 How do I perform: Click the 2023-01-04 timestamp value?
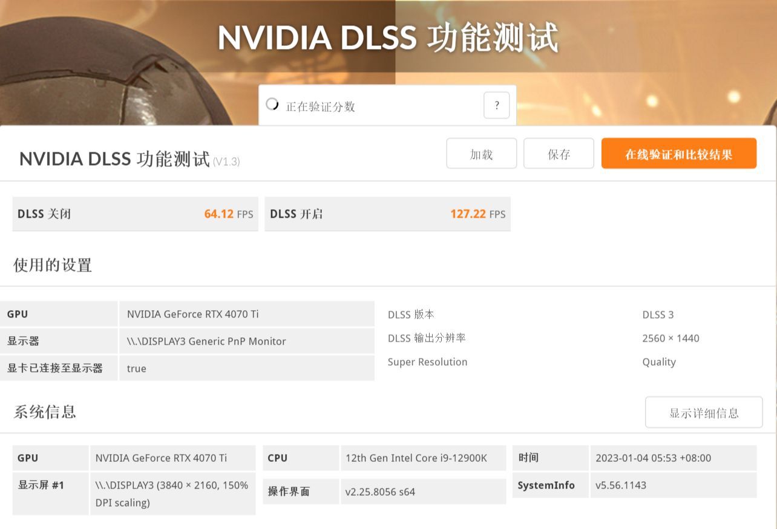point(653,458)
